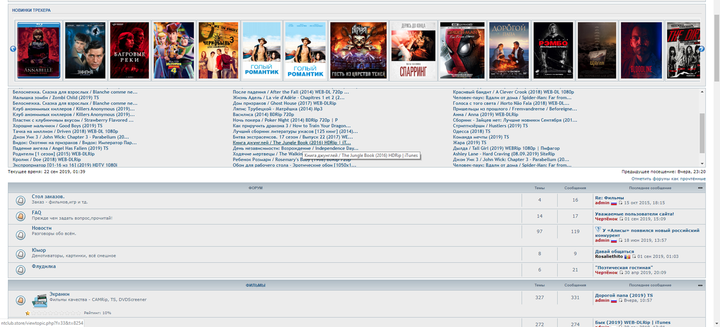Open Уважаемые пользователи сайта! topic
This screenshot has height=327, width=720.
[x=634, y=214]
